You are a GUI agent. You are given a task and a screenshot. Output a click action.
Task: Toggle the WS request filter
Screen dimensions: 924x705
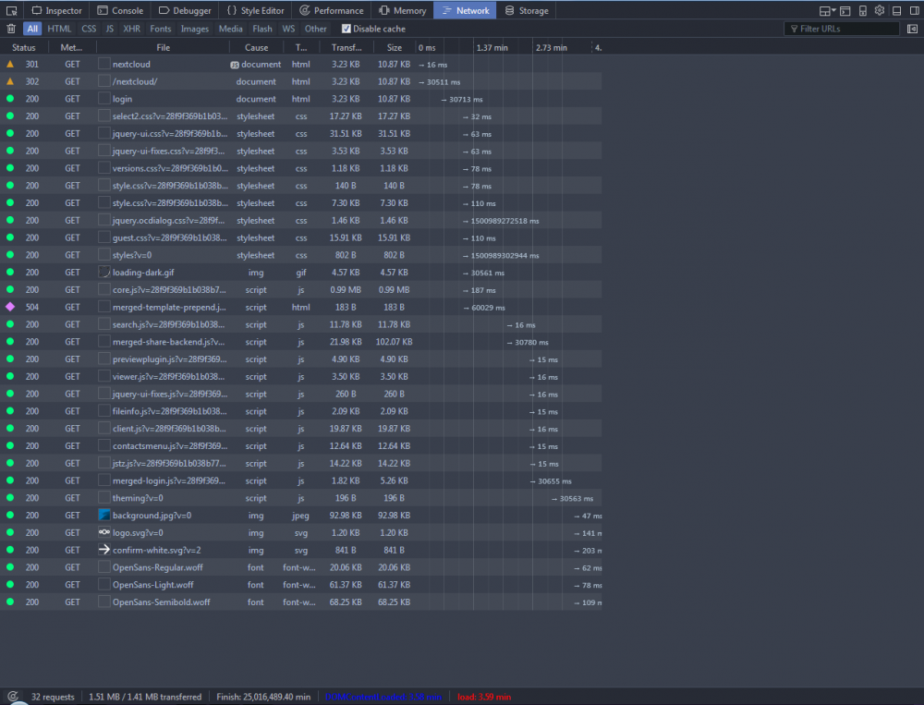pyautogui.click(x=288, y=29)
